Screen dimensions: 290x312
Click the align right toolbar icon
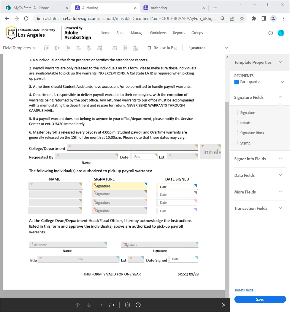tap(99, 48)
